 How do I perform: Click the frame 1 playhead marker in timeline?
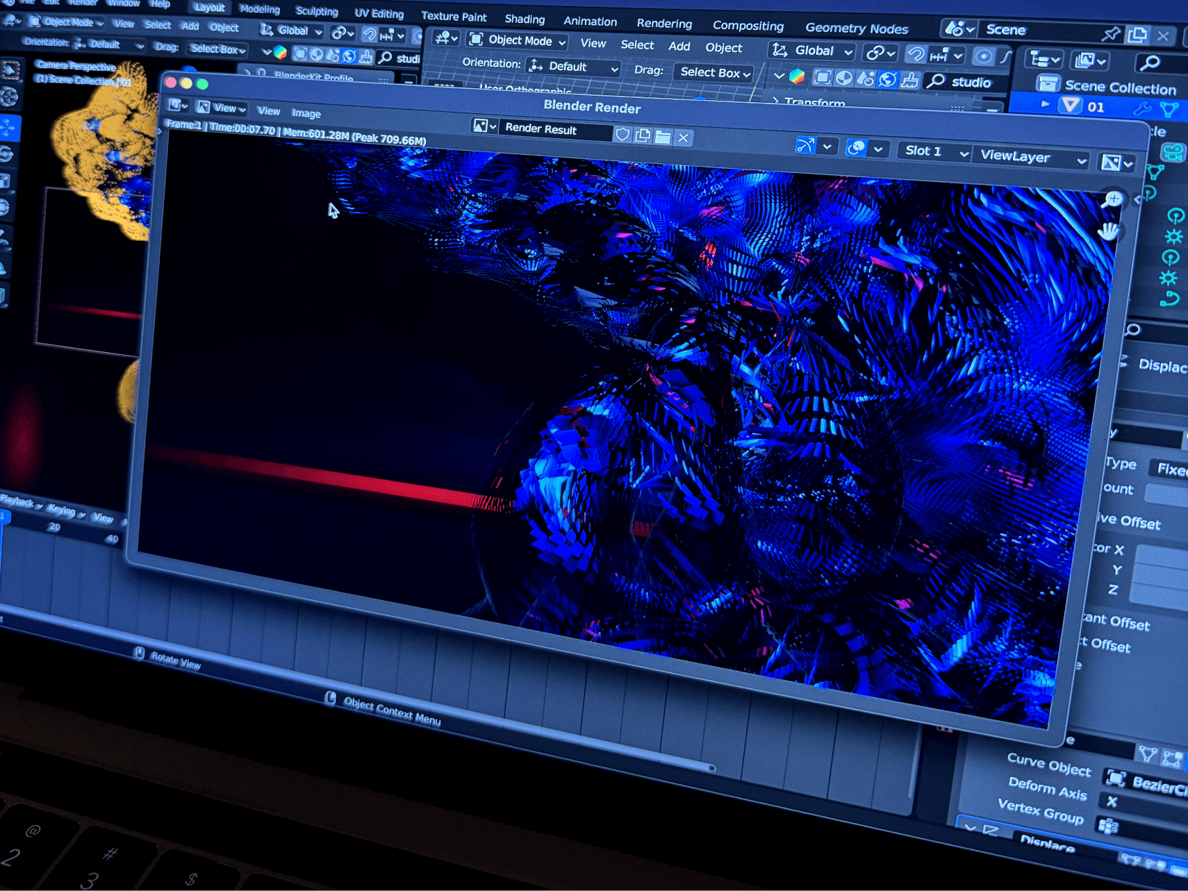pos(4,517)
